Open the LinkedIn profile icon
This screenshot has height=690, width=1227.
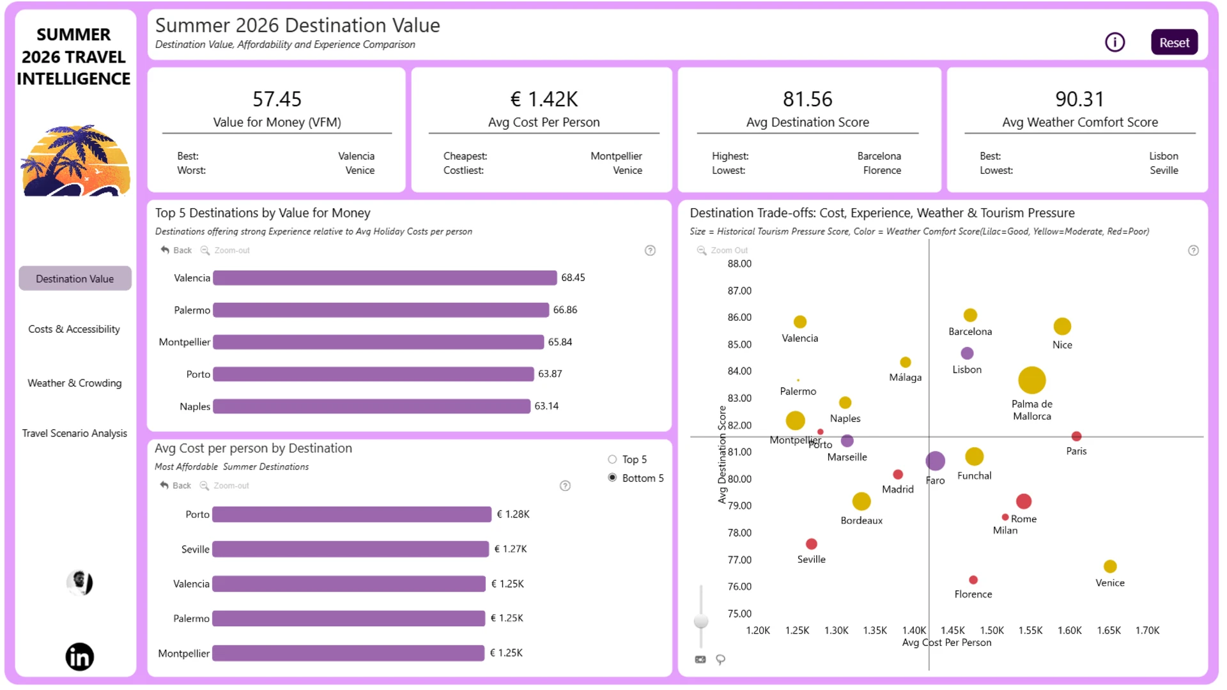click(x=80, y=656)
